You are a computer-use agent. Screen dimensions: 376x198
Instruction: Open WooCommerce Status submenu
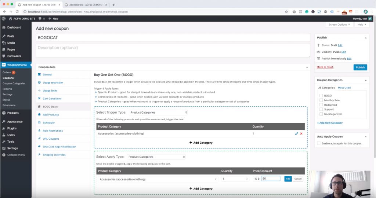coord(7,100)
